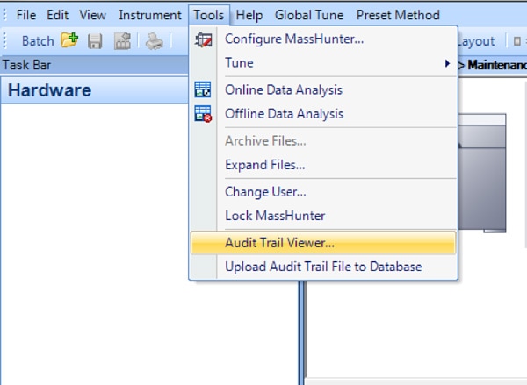Click the toolbar icon left of printer

[122, 41]
